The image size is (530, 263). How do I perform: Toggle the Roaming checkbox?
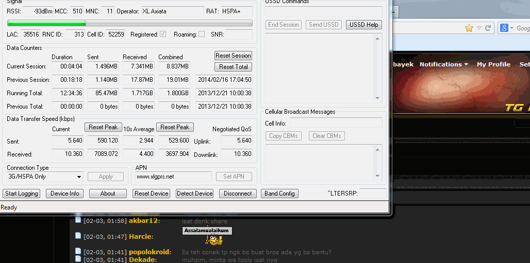[202, 34]
